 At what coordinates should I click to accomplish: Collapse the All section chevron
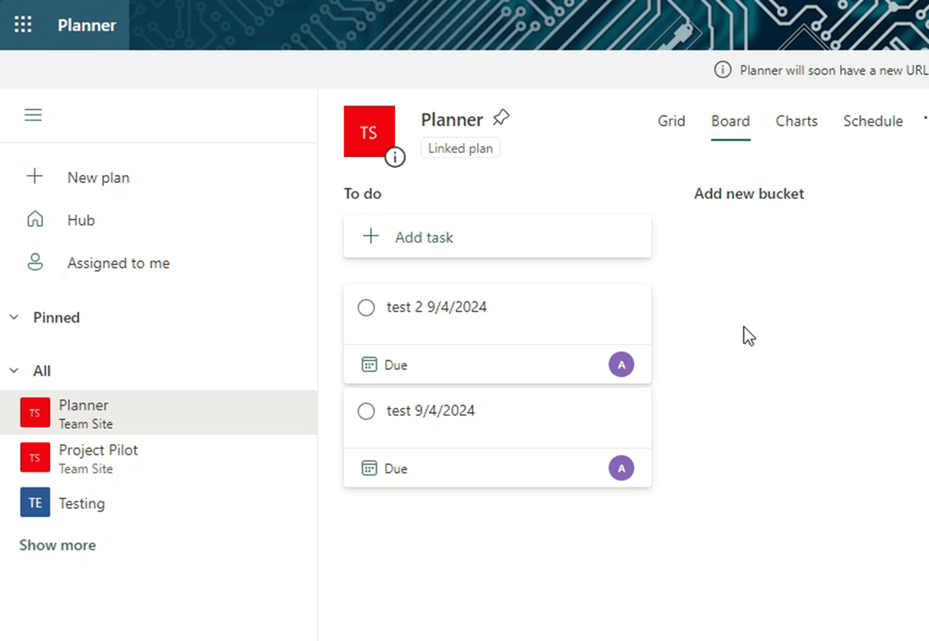[14, 370]
